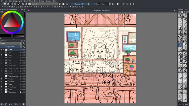Open the layer filter funnel menu
189x106 pixels.
coord(24,44)
